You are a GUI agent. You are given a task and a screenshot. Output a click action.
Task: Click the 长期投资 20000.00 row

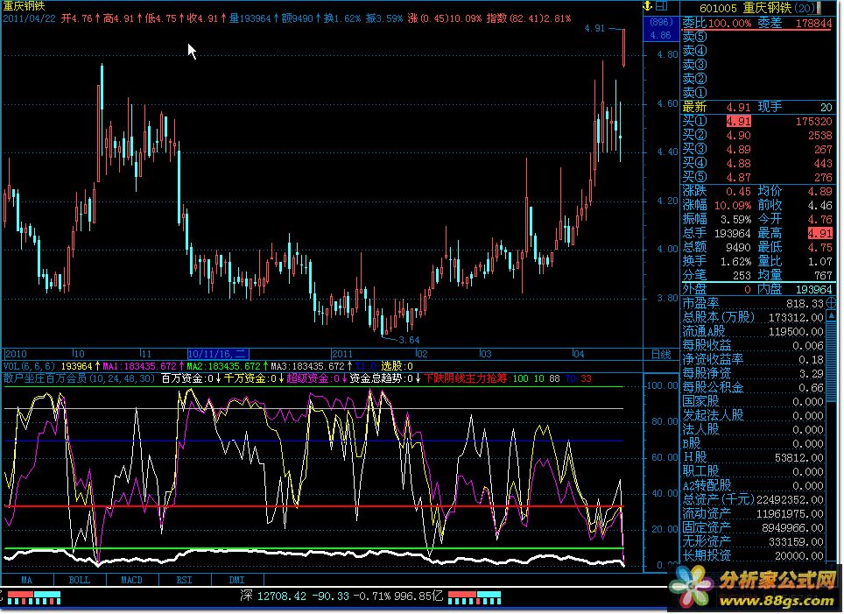tap(752, 556)
